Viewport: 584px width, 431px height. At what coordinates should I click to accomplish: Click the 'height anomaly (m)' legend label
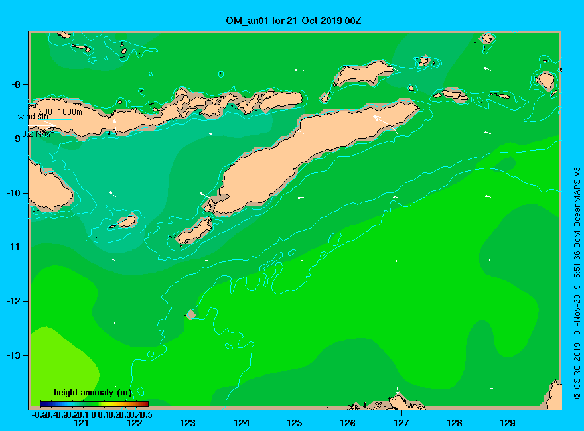(93, 393)
